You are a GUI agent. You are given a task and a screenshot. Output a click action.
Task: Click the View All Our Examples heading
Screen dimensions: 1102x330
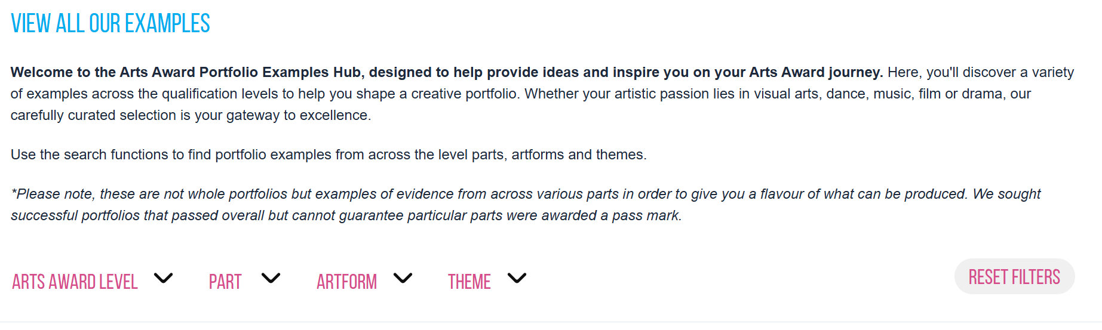click(110, 24)
